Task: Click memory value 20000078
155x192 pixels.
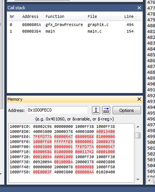Action: (63, 167)
